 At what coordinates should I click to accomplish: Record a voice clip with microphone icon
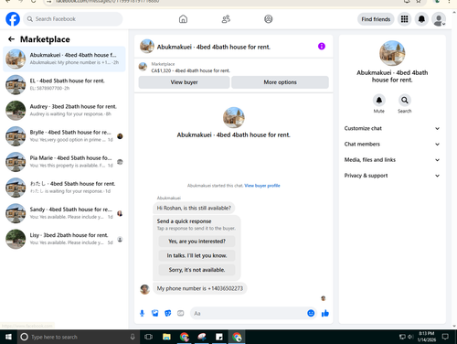142,313
